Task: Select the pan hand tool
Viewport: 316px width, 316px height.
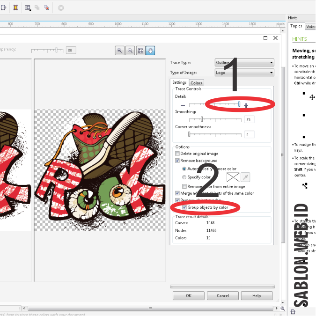Action: (x=150, y=51)
